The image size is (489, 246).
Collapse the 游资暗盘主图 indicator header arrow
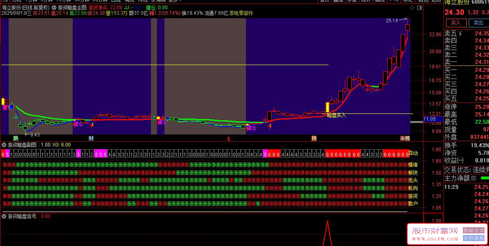[55, 8]
